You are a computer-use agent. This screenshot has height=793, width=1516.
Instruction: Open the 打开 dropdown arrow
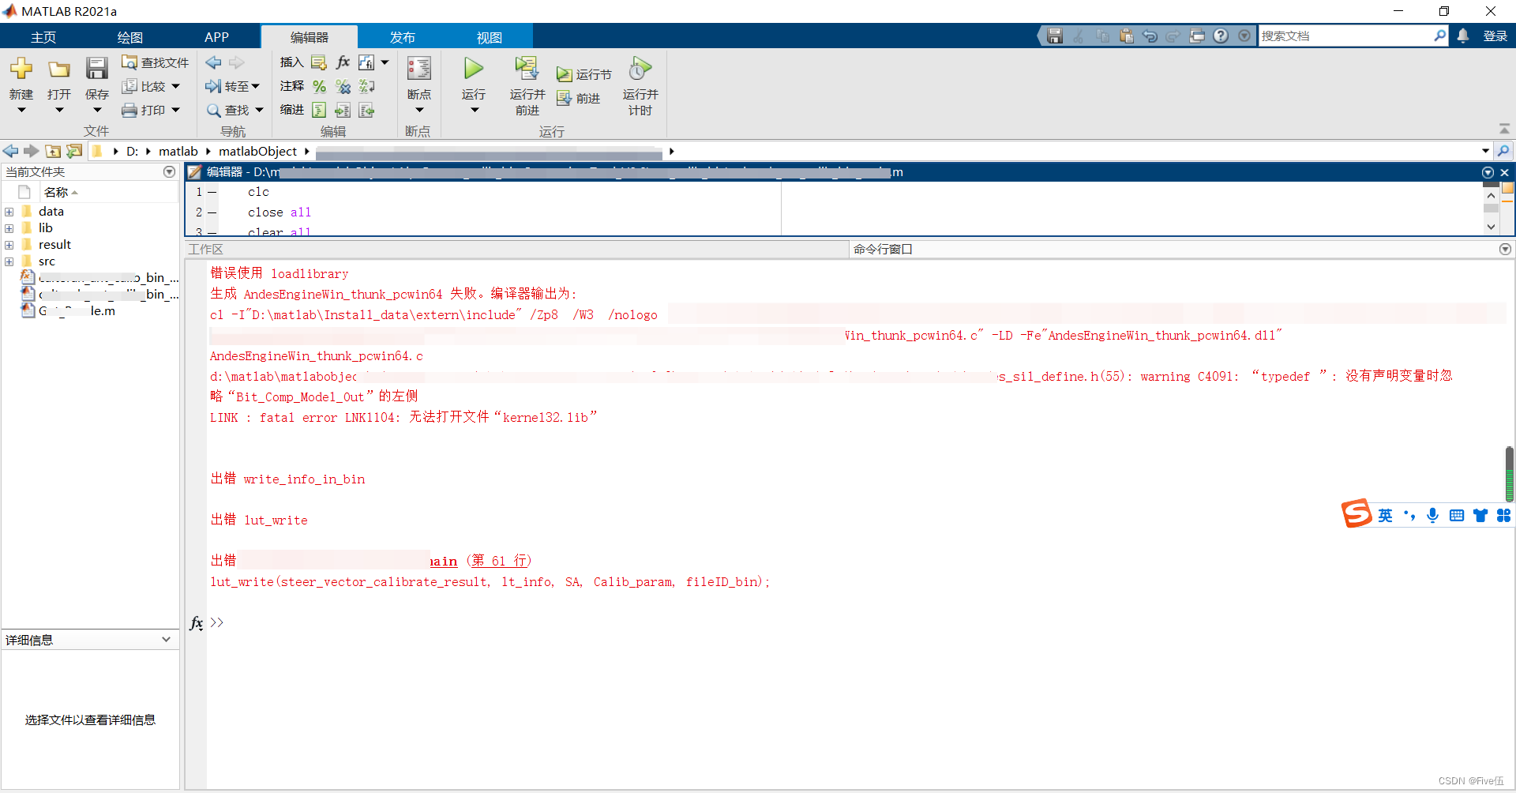click(x=59, y=110)
